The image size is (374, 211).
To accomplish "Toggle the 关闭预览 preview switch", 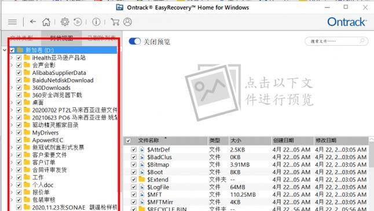I will click(134, 41).
